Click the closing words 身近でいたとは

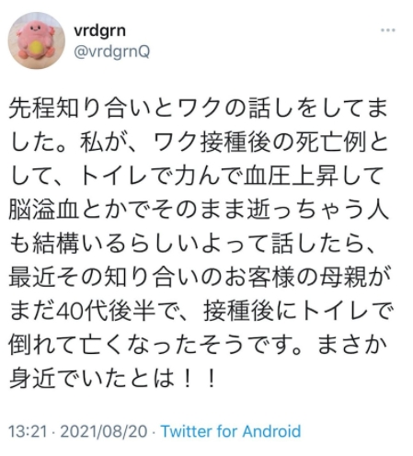92,380
